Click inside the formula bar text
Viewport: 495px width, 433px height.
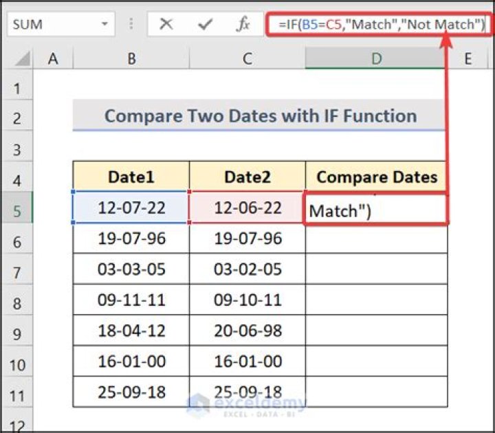pyautogui.click(x=377, y=25)
